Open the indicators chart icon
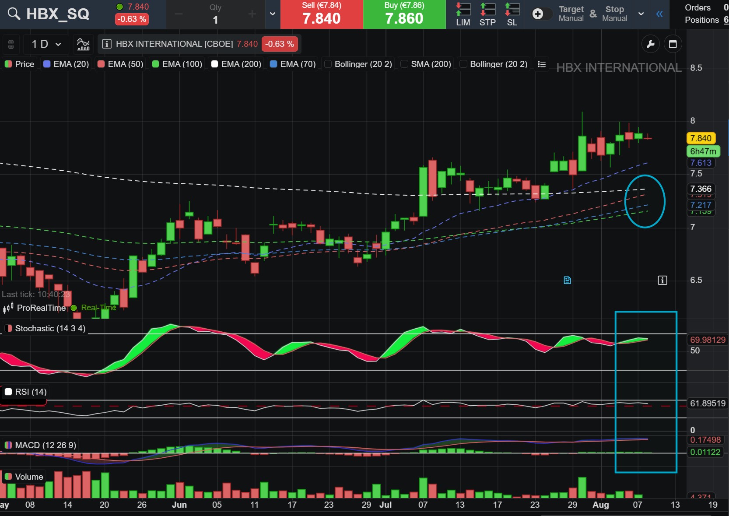Viewport: 729px width, 516px height. click(83, 44)
